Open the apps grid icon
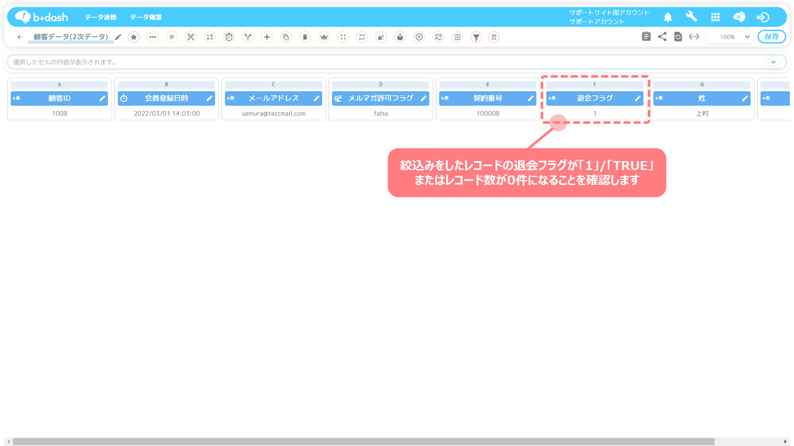The image size is (794, 446). 715,17
